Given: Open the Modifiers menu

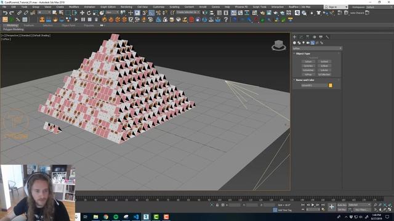Looking at the screenshot, I should coord(74,7).
